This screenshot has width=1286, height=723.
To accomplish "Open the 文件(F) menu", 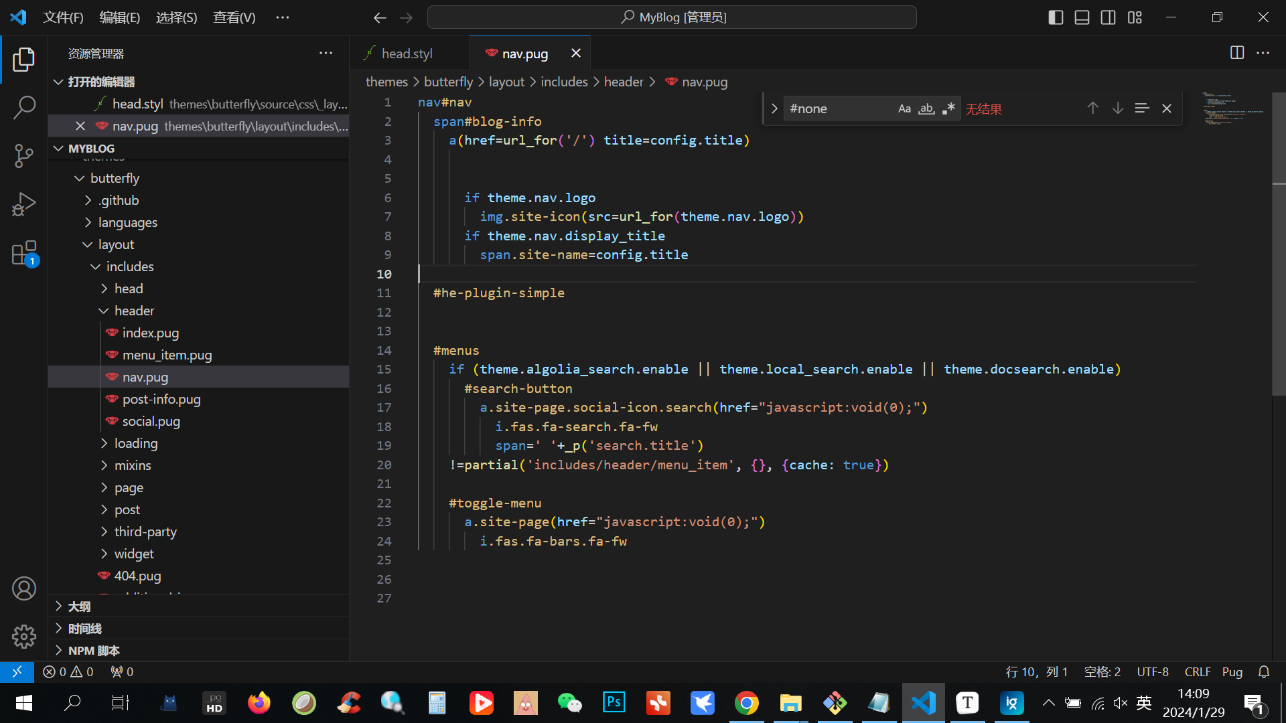I will pyautogui.click(x=63, y=17).
